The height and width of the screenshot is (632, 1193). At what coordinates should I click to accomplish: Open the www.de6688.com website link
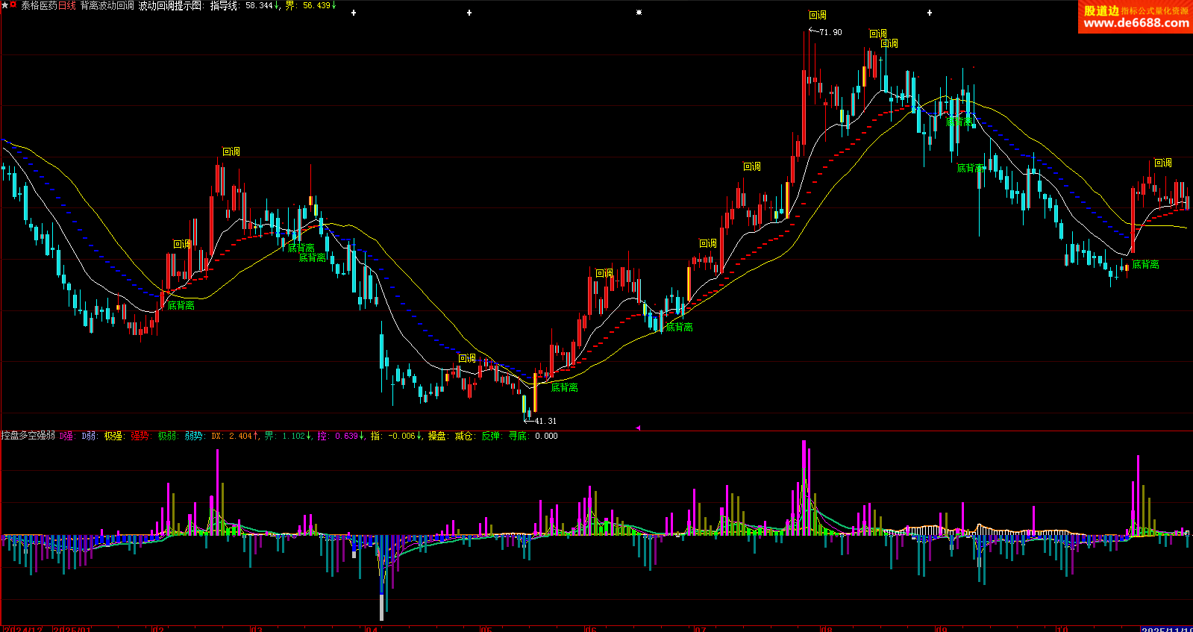(1136, 23)
